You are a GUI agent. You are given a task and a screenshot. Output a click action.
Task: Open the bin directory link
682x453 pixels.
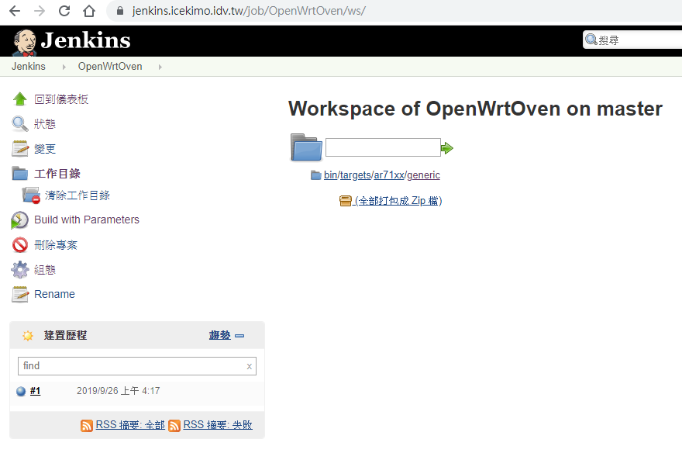[x=331, y=175]
